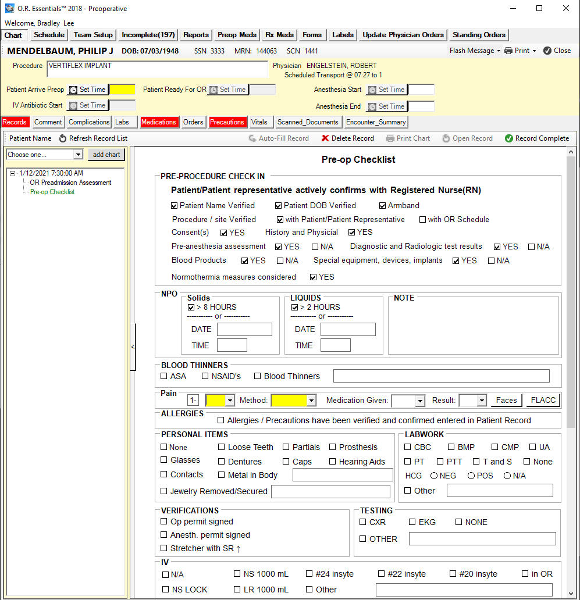The image size is (580, 600).
Task: Check Jewelry Removed/Secured
Action: [164, 491]
